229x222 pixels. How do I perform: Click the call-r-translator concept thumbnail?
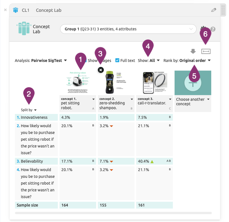pyautogui.click(x=155, y=83)
